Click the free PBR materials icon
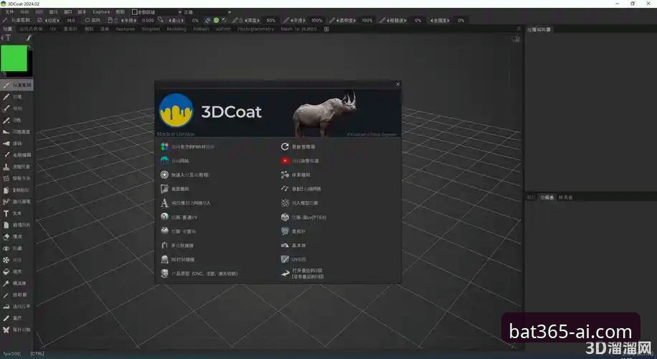This screenshot has width=657, height=359. pos(164,146)
